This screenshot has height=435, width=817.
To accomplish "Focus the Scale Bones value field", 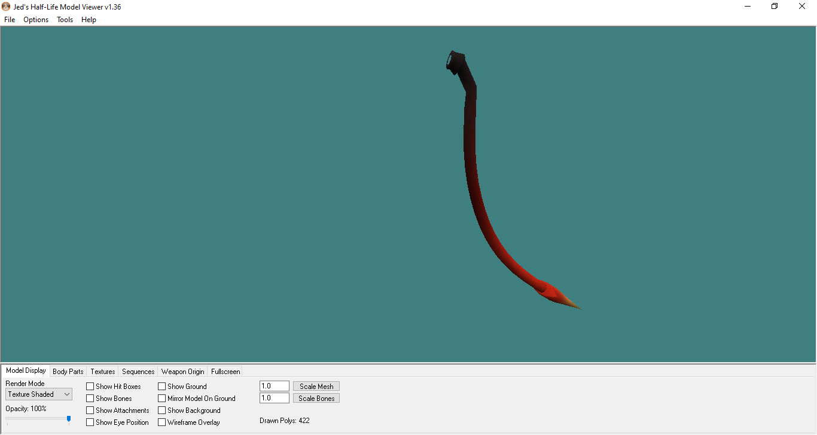I will tap(275, 398).
